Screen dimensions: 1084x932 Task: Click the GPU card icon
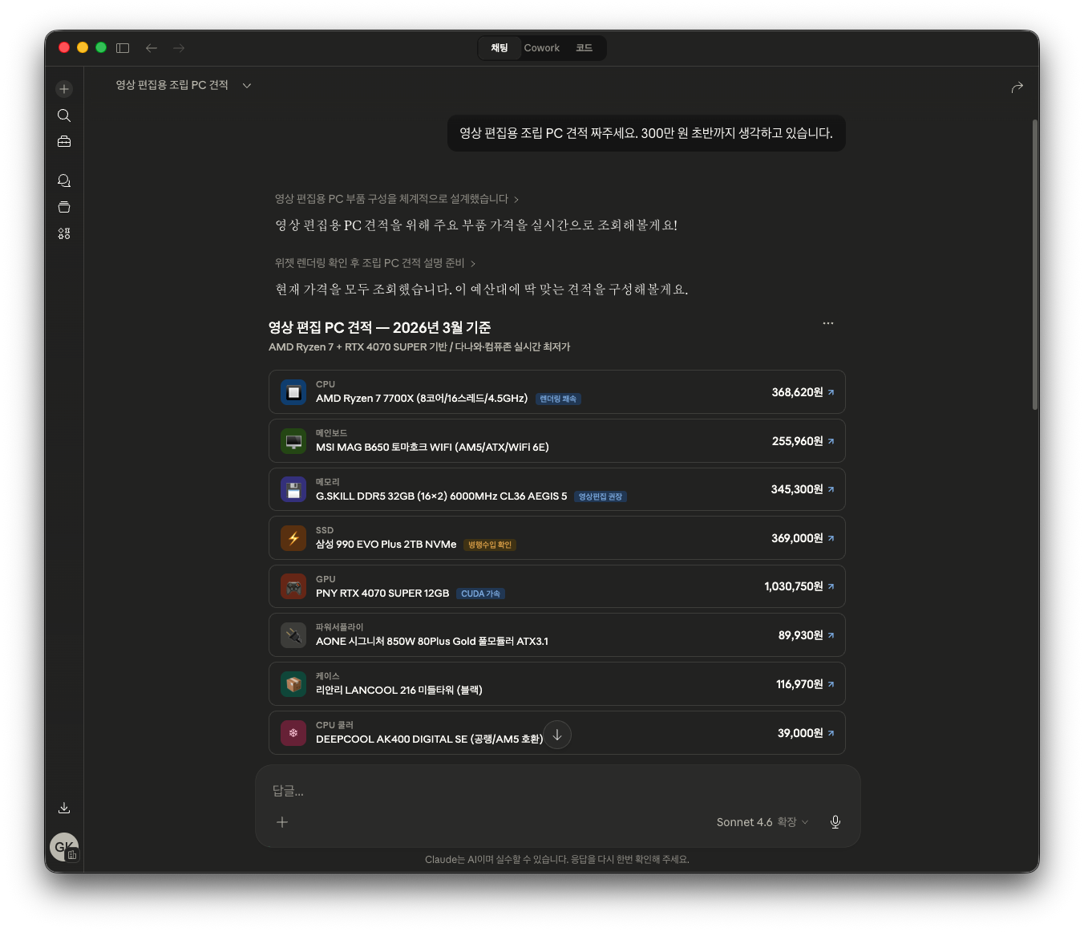pyautogui.click(x=293, y=586)
